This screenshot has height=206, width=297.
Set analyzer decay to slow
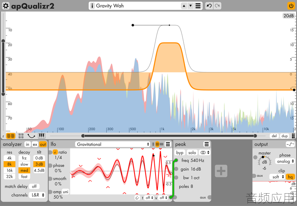pyautogui.click(x=24, y=164)
